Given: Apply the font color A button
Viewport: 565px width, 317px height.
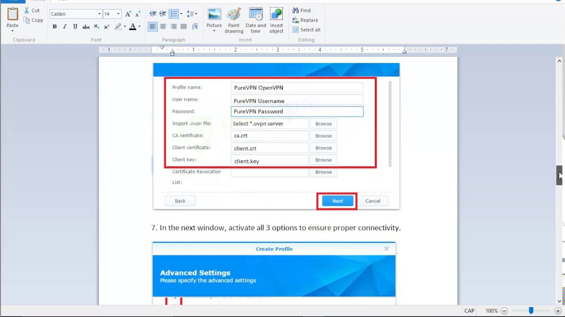Looking at the screenshot, I should click(x=132, y=27).
